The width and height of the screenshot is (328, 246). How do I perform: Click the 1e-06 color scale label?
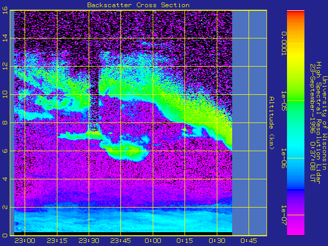283,158
